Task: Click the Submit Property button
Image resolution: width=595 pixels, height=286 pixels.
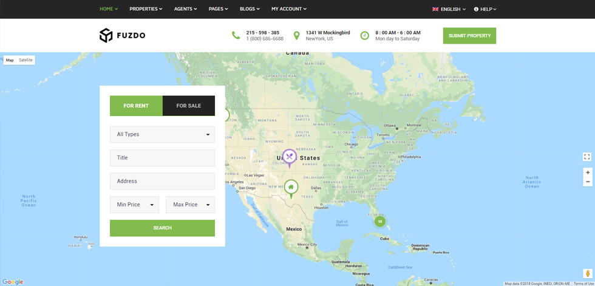Action: click(x=469, y=36)
